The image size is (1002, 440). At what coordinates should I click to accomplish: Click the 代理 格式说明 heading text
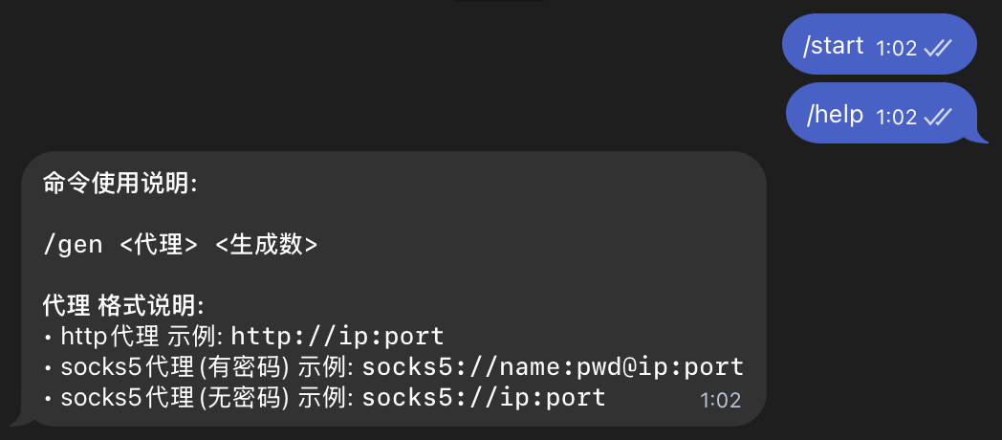click(x=123, y=306)
